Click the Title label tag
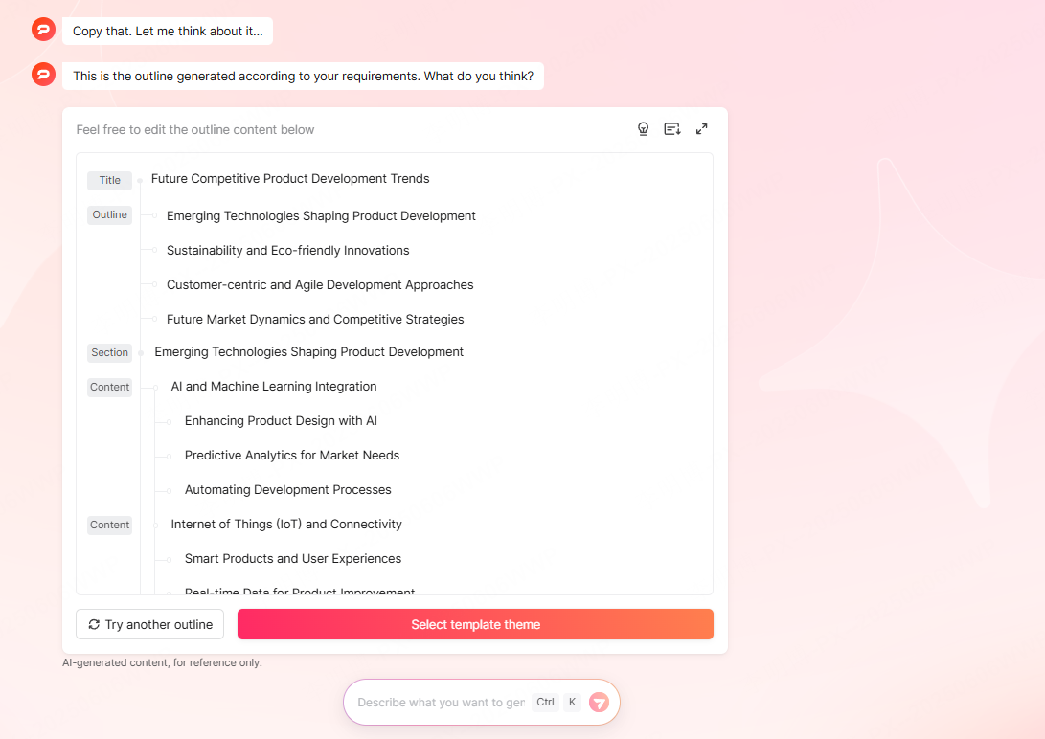Viewport: 1045px width, 739px height. point(109,180)
